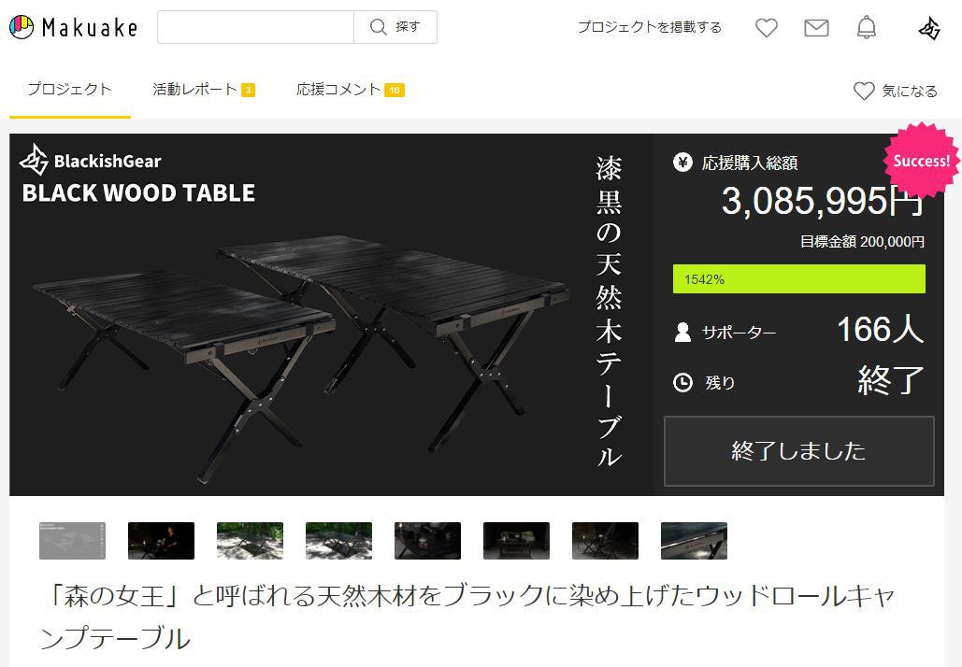Viewport: 962px width, 667px height.
Task: Click the pink Success! badge
Action: pyautogui.click(x=921, y=161)
